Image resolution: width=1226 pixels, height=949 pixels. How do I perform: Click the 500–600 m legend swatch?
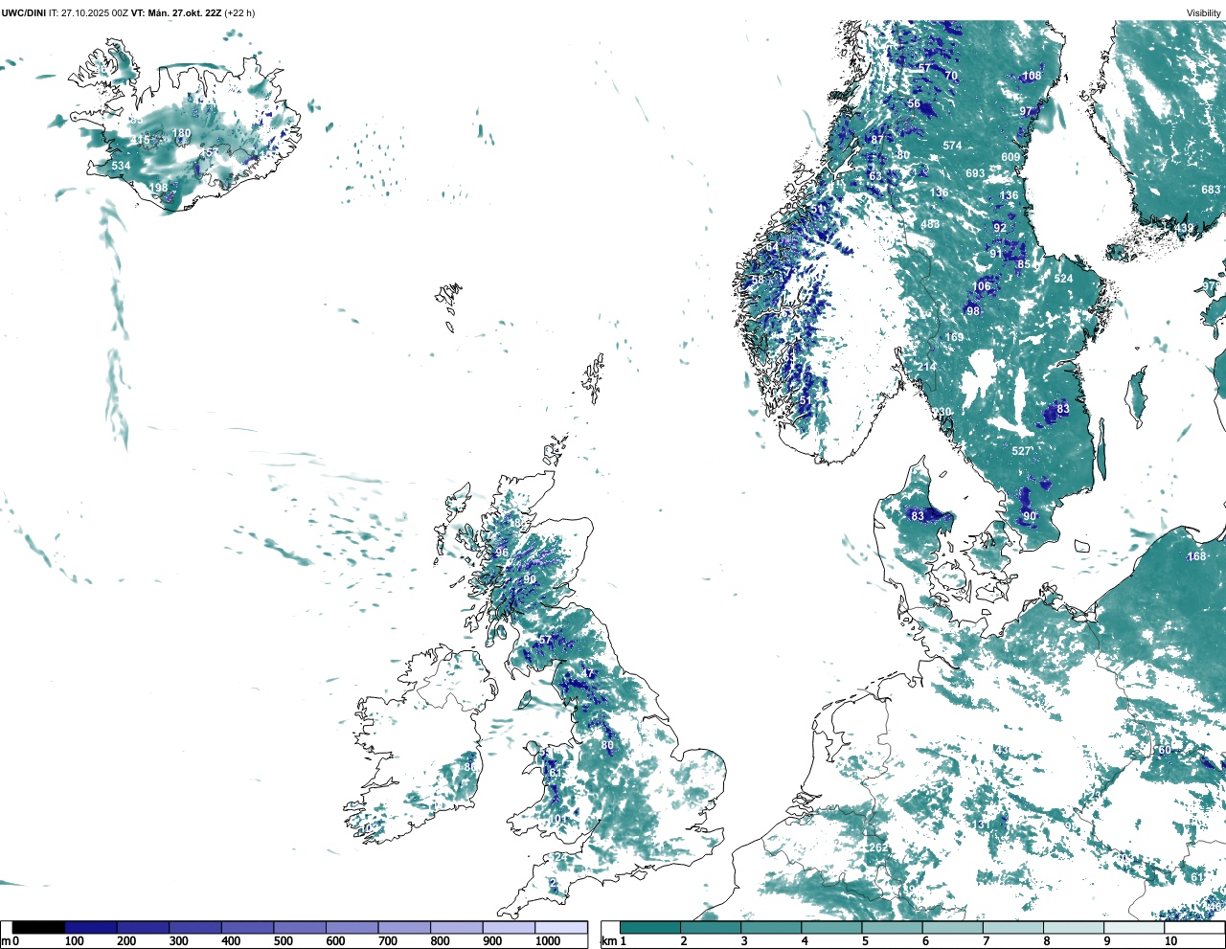click(300, 927)
